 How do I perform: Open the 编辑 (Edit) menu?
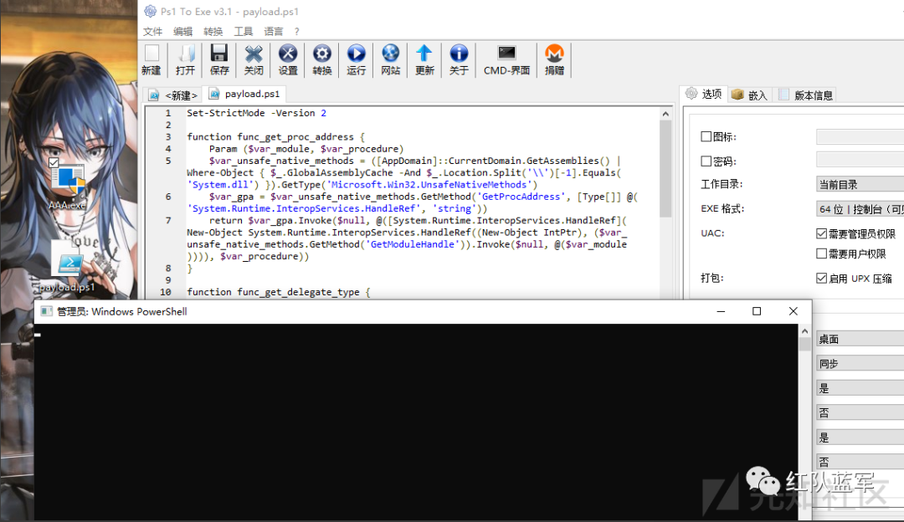pyautogui.click(x=182, y=32)
